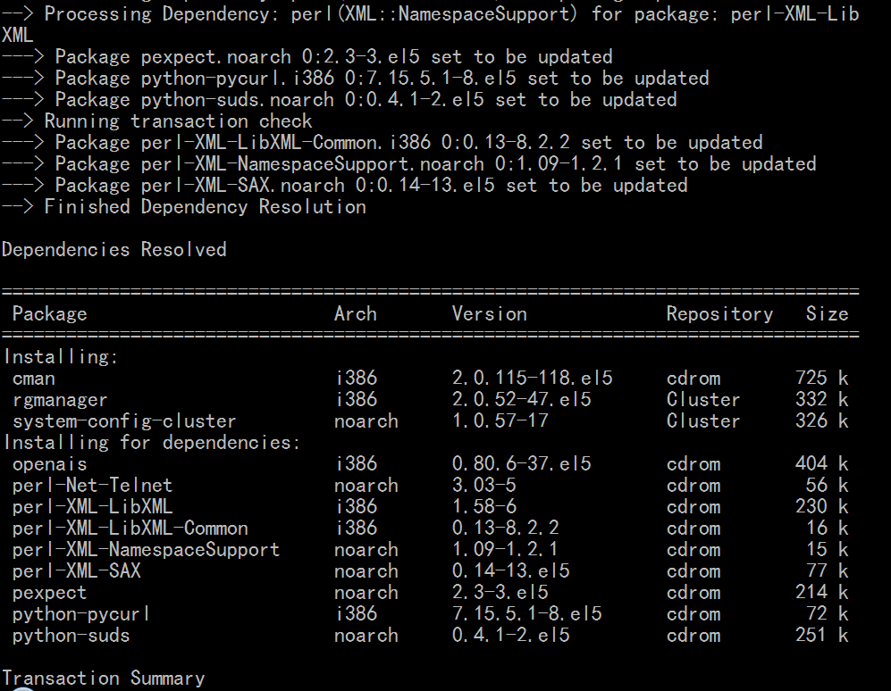Click the python-pycurl package row name
This screenshot has width=891, height=691.
tap(81, 614)
